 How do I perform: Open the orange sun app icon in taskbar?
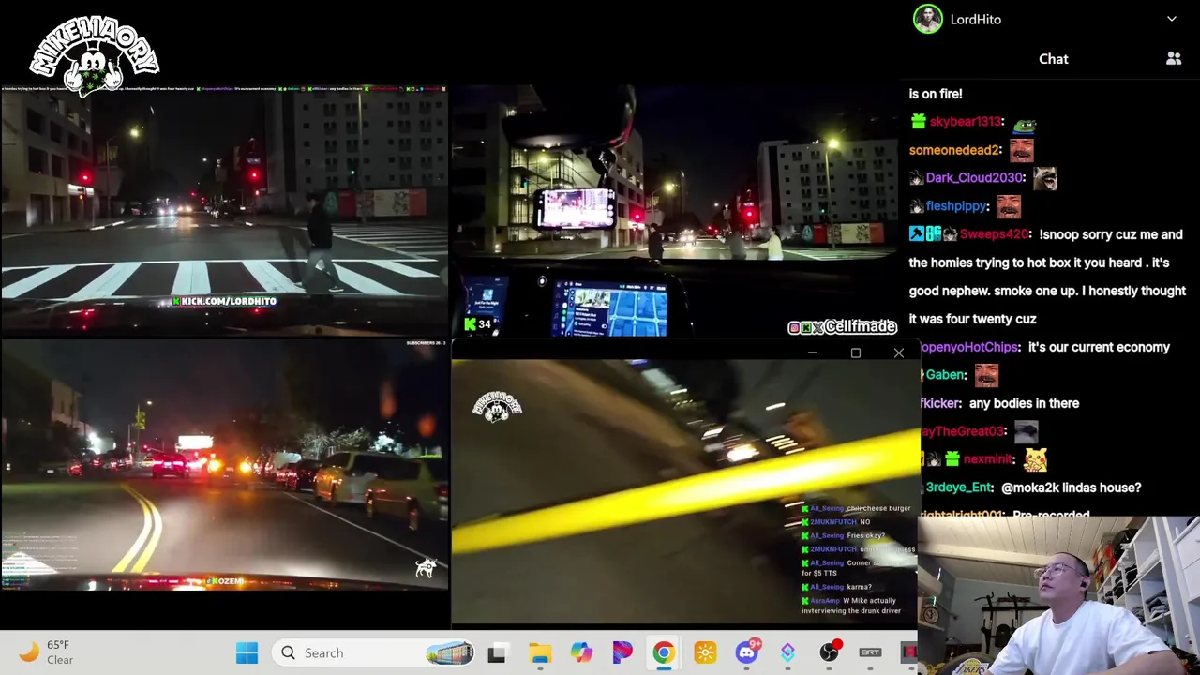click(705, 652)
